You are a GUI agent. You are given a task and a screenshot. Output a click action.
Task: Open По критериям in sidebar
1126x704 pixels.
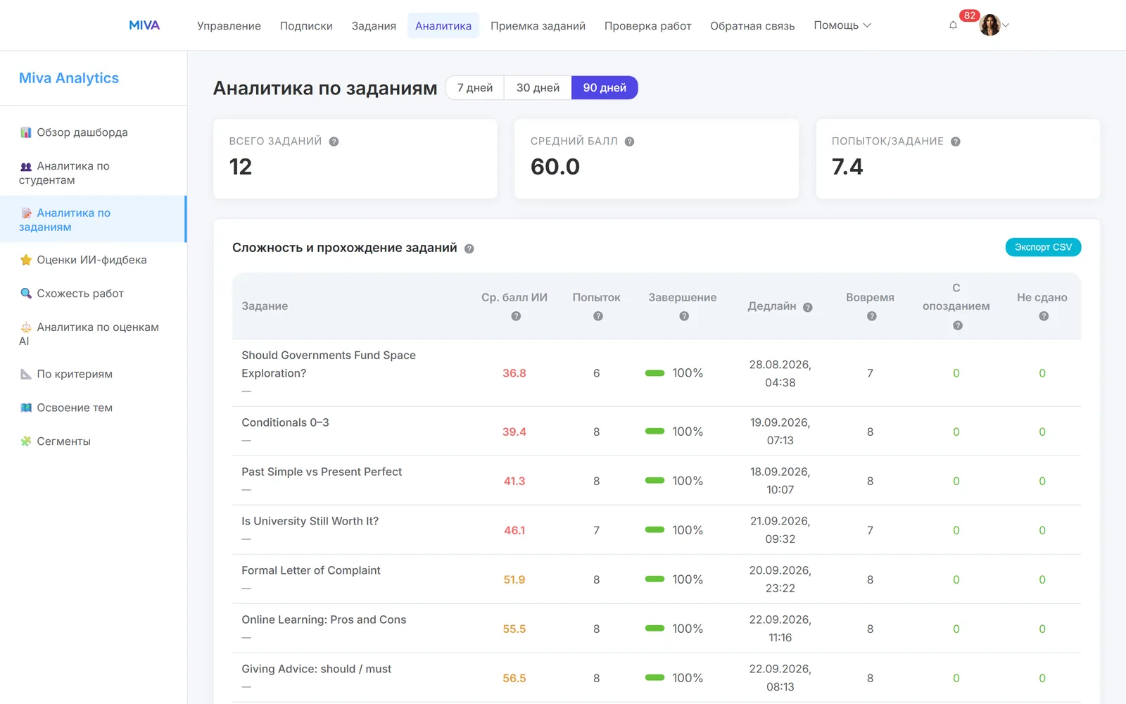click(93, 374)
